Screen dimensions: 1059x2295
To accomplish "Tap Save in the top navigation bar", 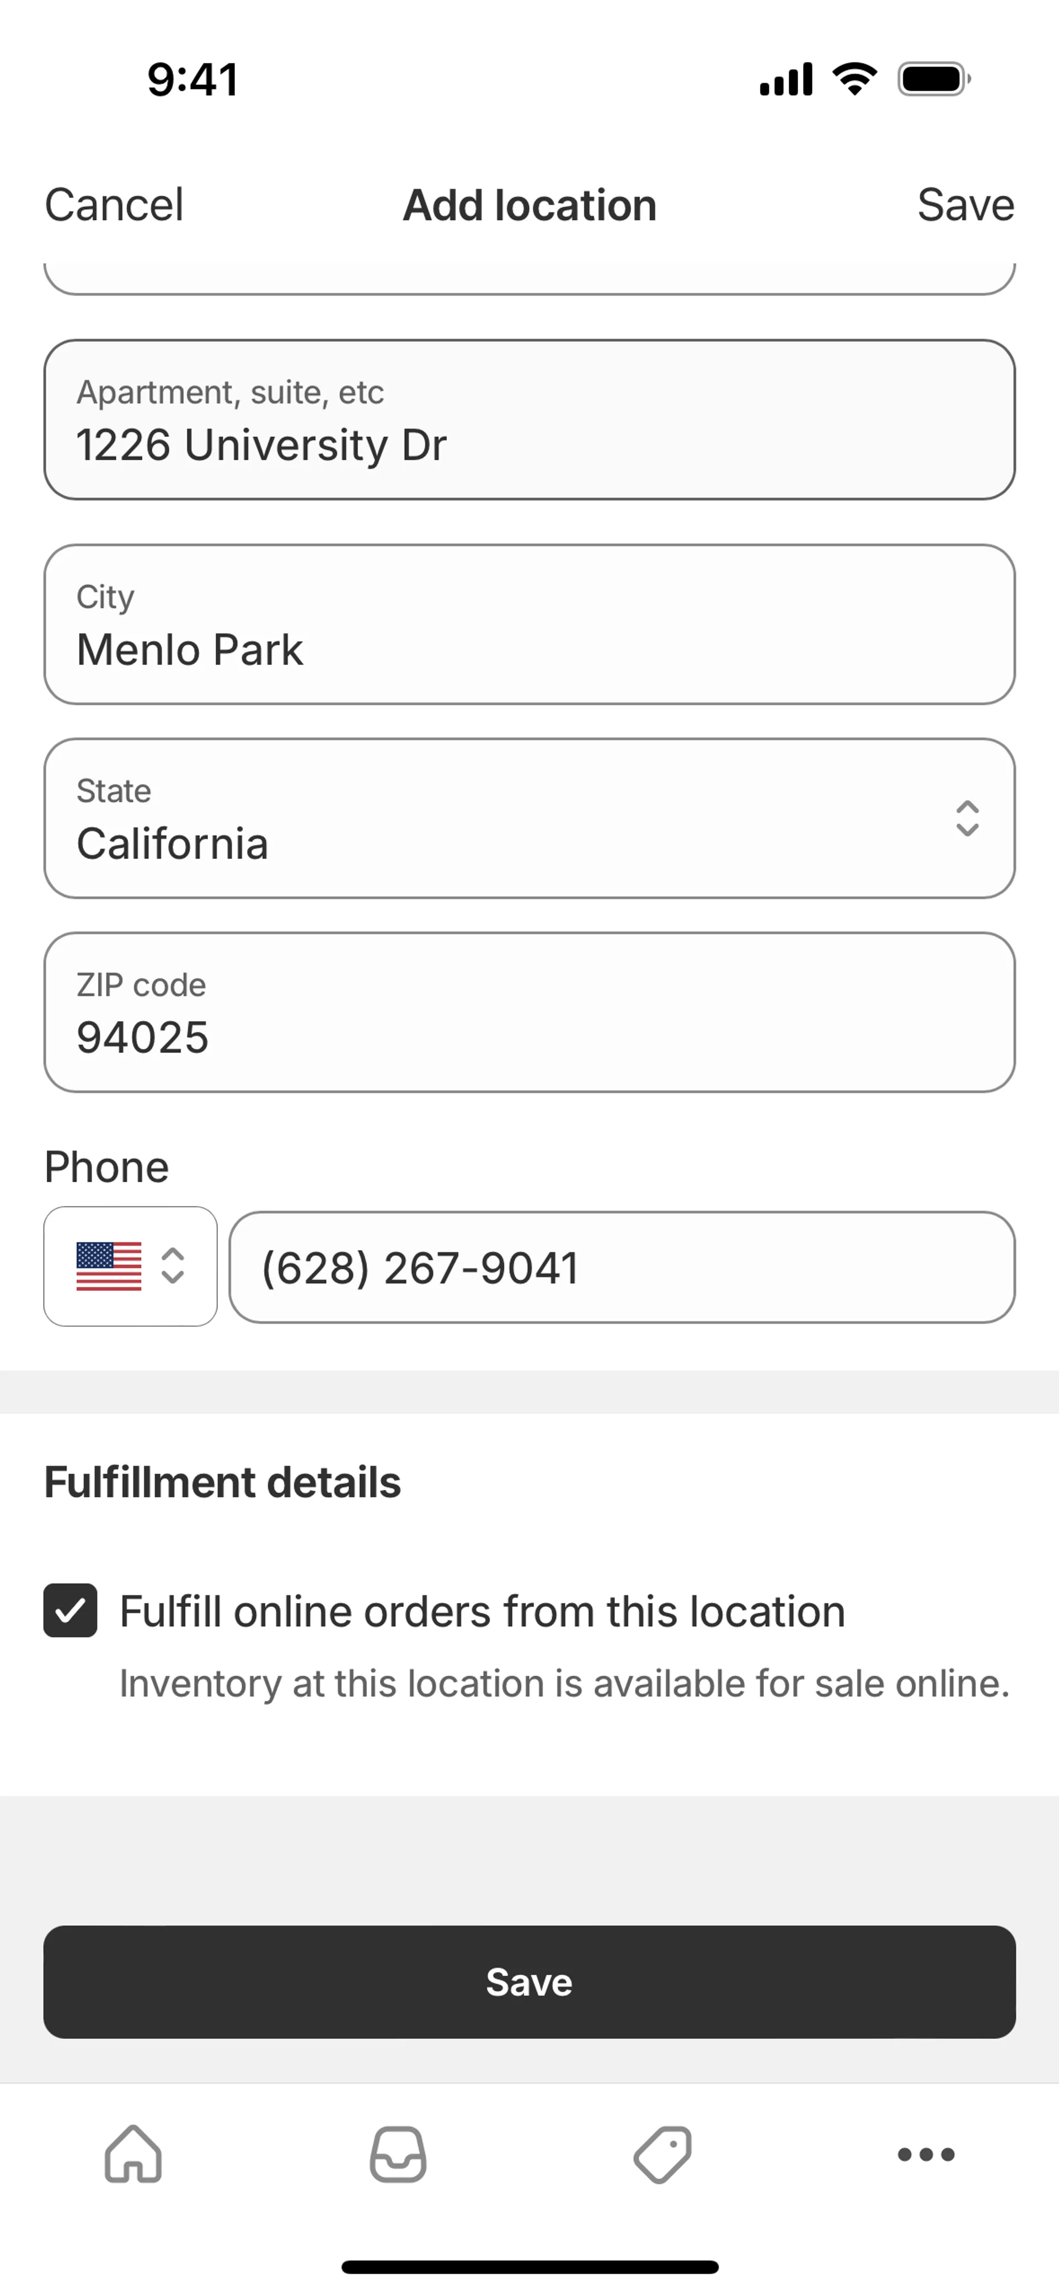I will click(x=965, y=205).
